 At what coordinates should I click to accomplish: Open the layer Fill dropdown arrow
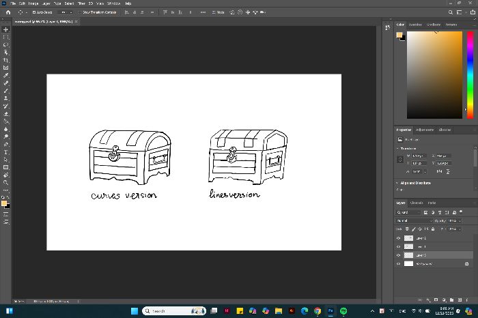(460, 229)
